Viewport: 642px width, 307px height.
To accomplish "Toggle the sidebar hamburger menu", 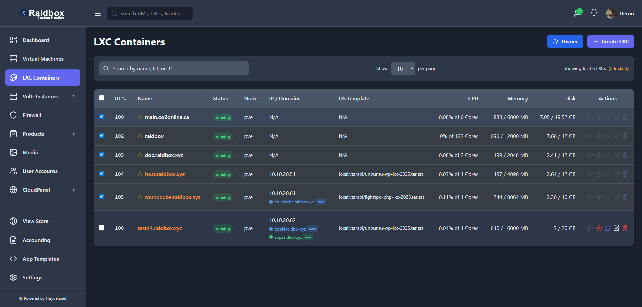I will tap(98, 13).
